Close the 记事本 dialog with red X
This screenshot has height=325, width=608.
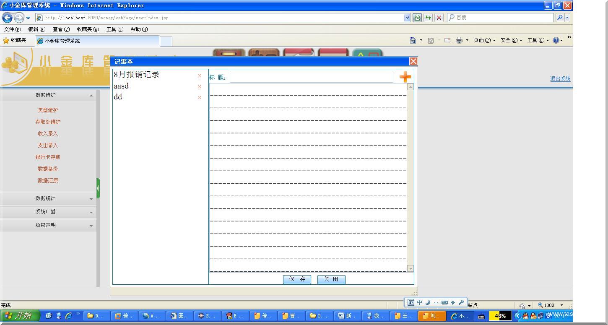pyautogui.click(x=413, y=62)
